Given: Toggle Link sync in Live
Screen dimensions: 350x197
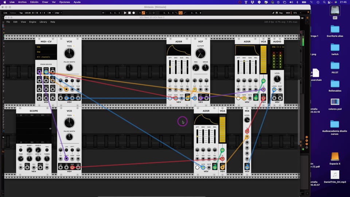Looking at the screenshot, I should click(x=5, y=13).
